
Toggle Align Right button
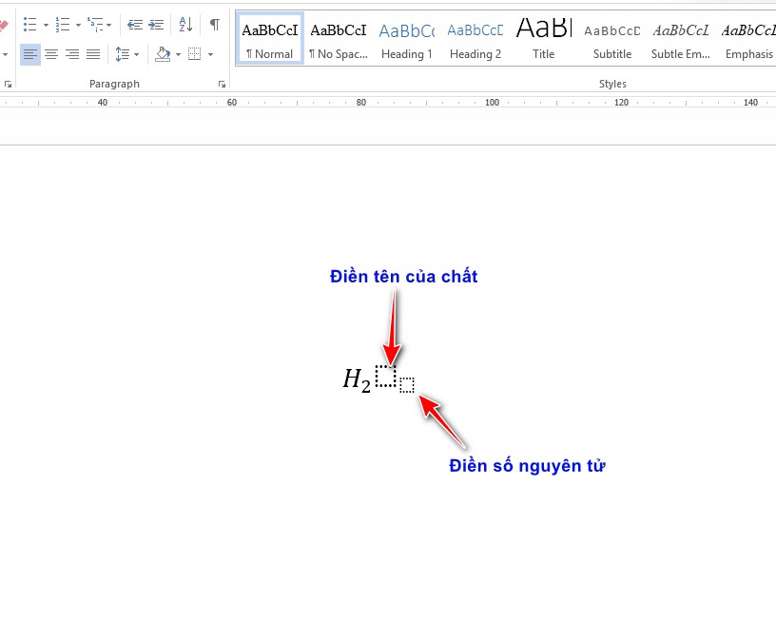(x=72, y=54)
